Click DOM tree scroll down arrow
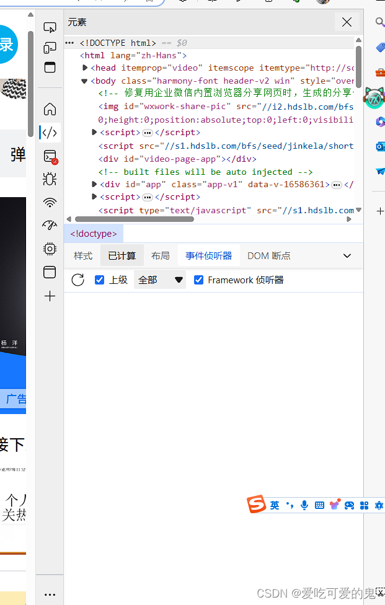The image size is (385, 605). coord(358,210)
